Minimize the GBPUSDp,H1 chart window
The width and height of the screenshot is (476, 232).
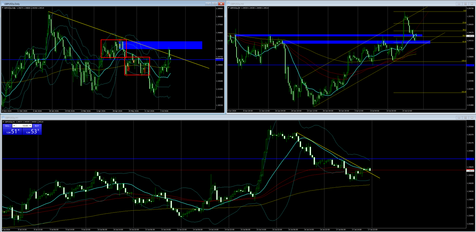click(459, 118)
